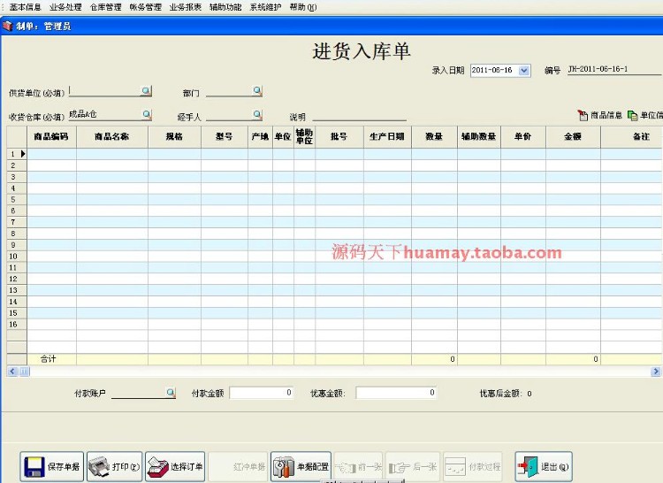Click the 单价 column header
663x483 pixels.
point(523,136)
